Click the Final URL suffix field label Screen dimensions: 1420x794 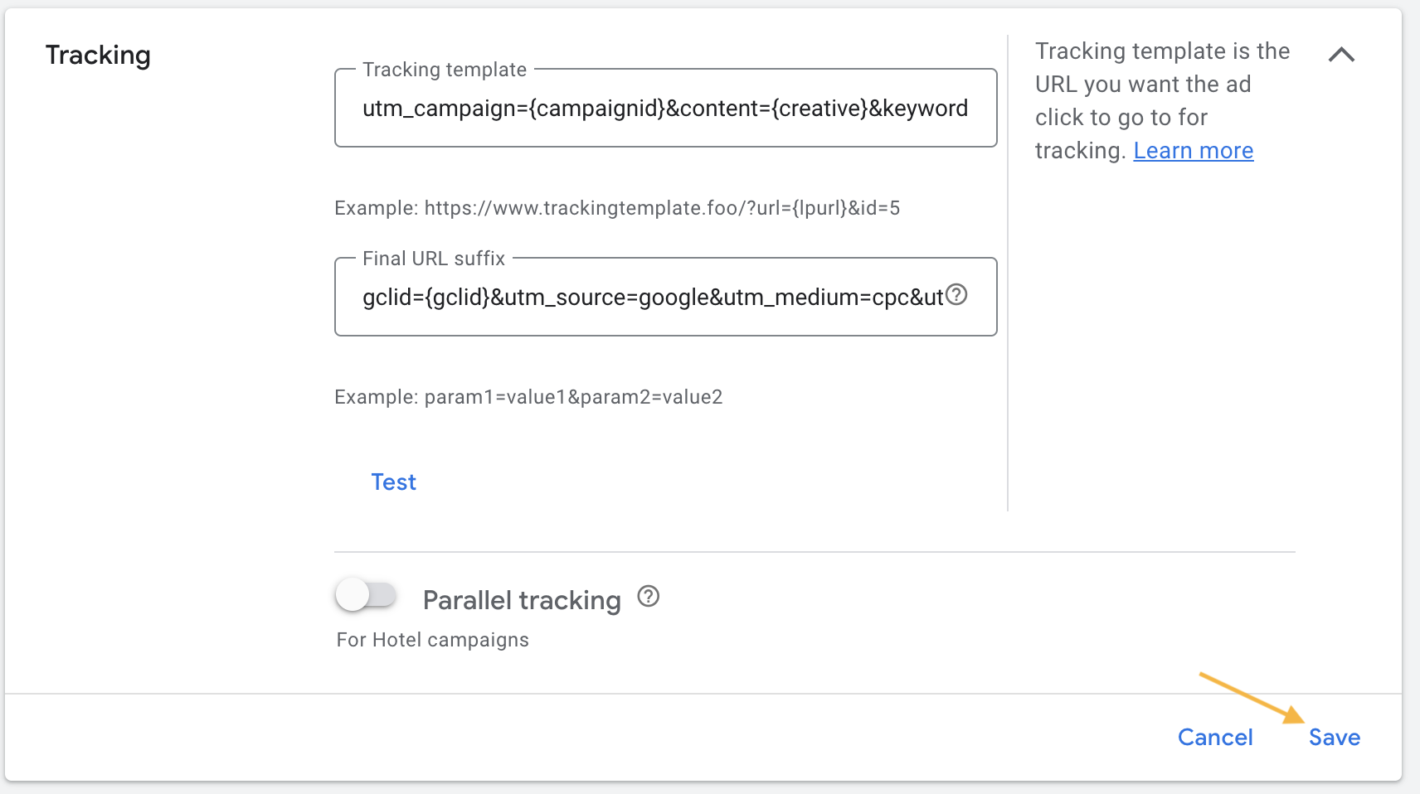[x=434, y=259]
